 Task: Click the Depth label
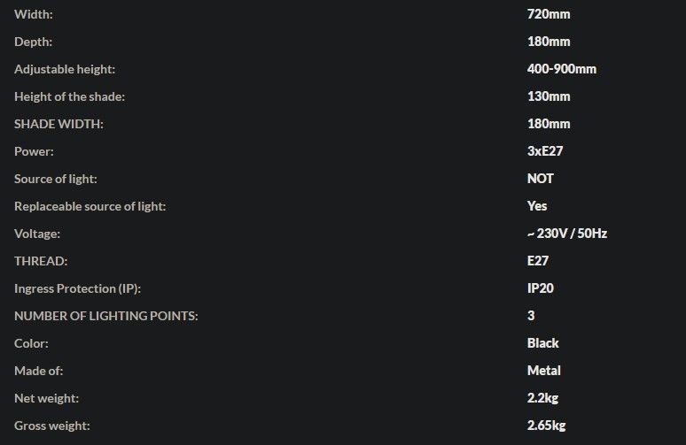[x=34, y=42]
